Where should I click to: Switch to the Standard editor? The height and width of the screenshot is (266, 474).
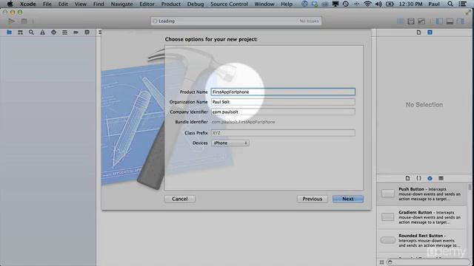[x=400, y=21]
